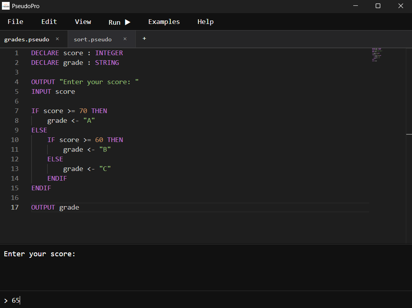The width and height of the screenshot is (412, 308).
Task: Click line number 1 in gutter
Action: pyautogui.click(x=17, y=53)
